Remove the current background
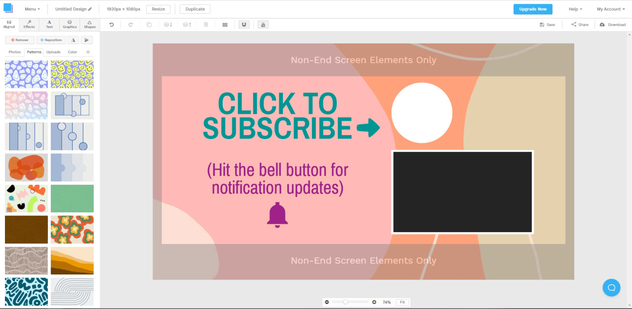This screenshot has width=632, height=309. point(19,40)
